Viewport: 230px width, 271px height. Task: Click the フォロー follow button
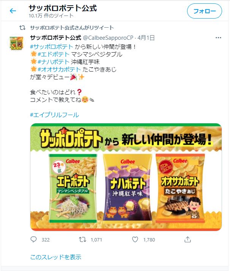point(204,11)
